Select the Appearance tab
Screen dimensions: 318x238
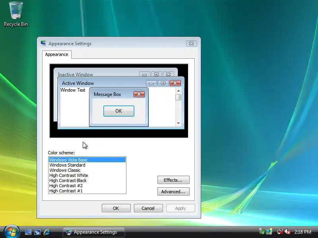coord(56,54)
